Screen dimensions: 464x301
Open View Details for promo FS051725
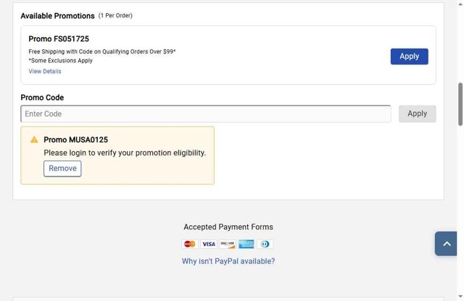(45, 71)
